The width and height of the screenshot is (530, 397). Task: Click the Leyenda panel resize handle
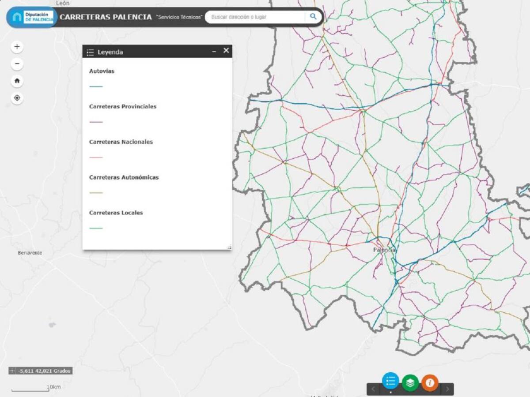coord(229,247)
